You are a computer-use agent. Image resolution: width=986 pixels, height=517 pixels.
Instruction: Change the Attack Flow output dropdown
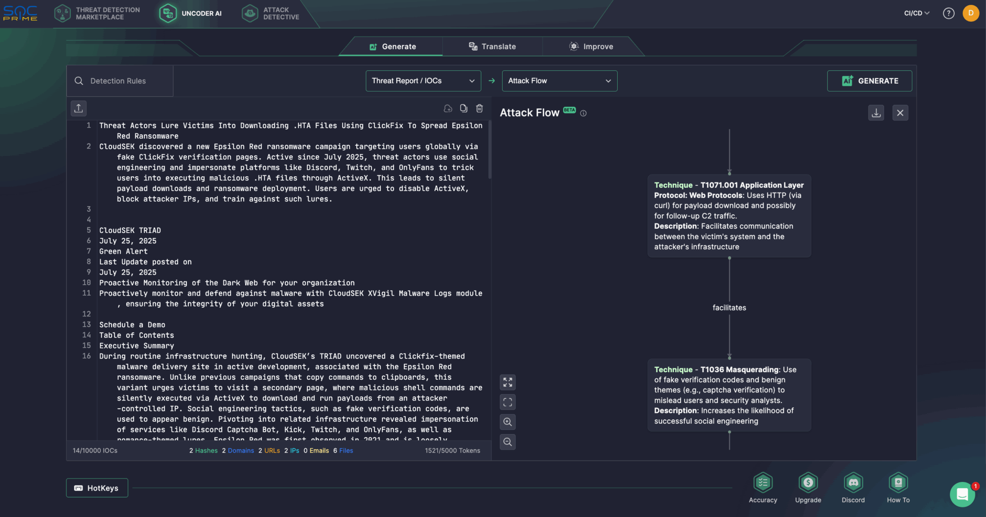pos(558,80)
